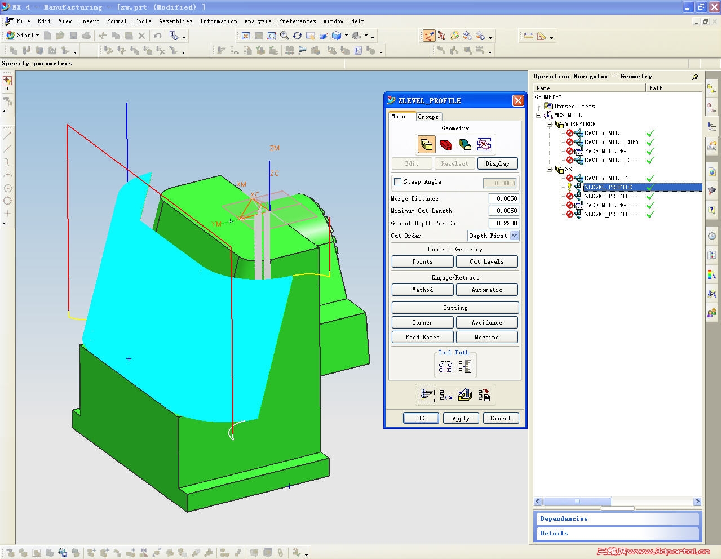Switch to the Groups tab

point(428,117)
